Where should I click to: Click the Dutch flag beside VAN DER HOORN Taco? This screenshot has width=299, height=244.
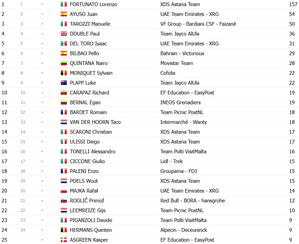point(64,122)
